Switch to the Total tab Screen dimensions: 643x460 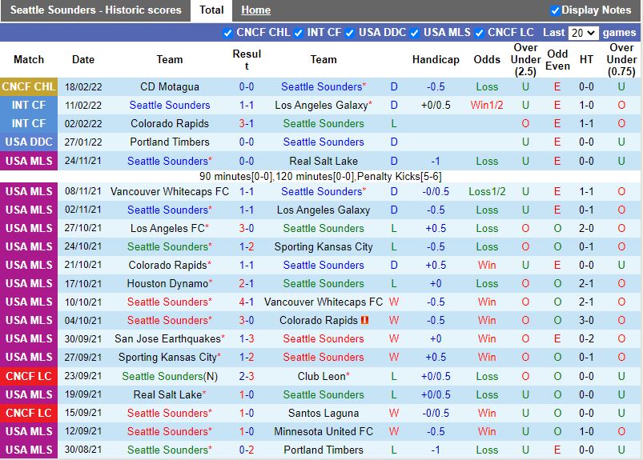pos(211,10)
